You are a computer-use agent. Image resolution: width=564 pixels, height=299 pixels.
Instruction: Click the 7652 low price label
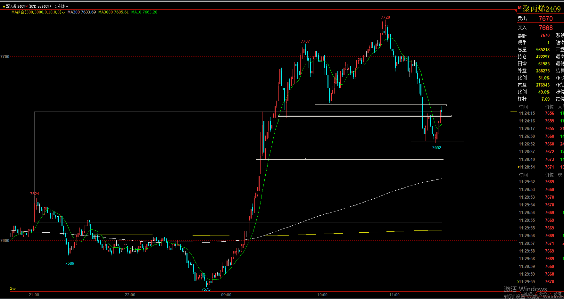(436, 148)
